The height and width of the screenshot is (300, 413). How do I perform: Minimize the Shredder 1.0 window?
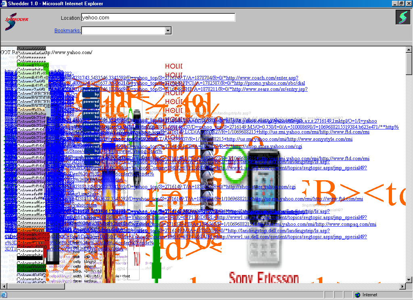pos(395,3)
